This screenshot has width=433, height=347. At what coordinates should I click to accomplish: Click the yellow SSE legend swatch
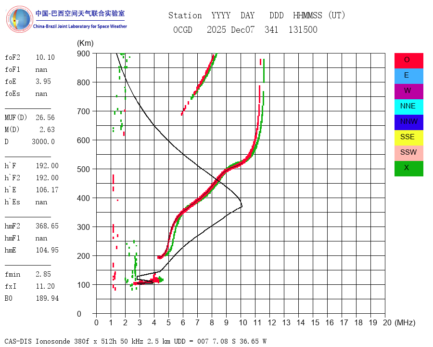coord(408,138)
